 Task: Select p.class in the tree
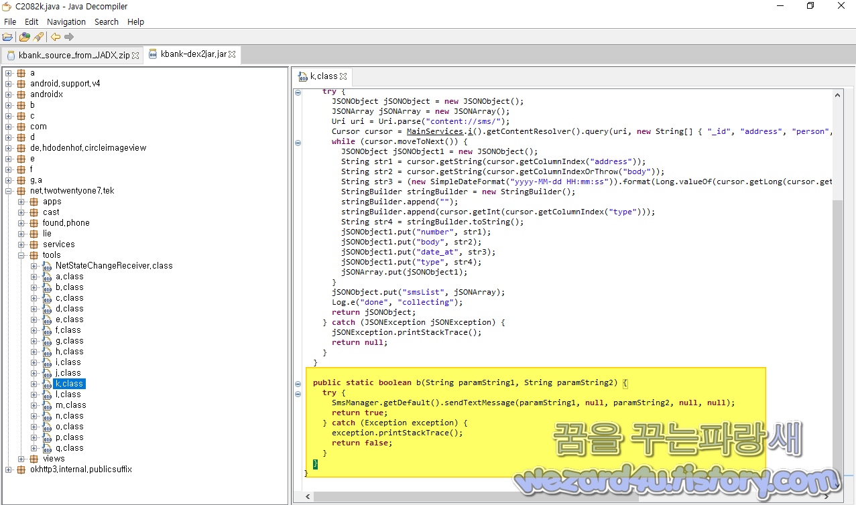[70, 437]
